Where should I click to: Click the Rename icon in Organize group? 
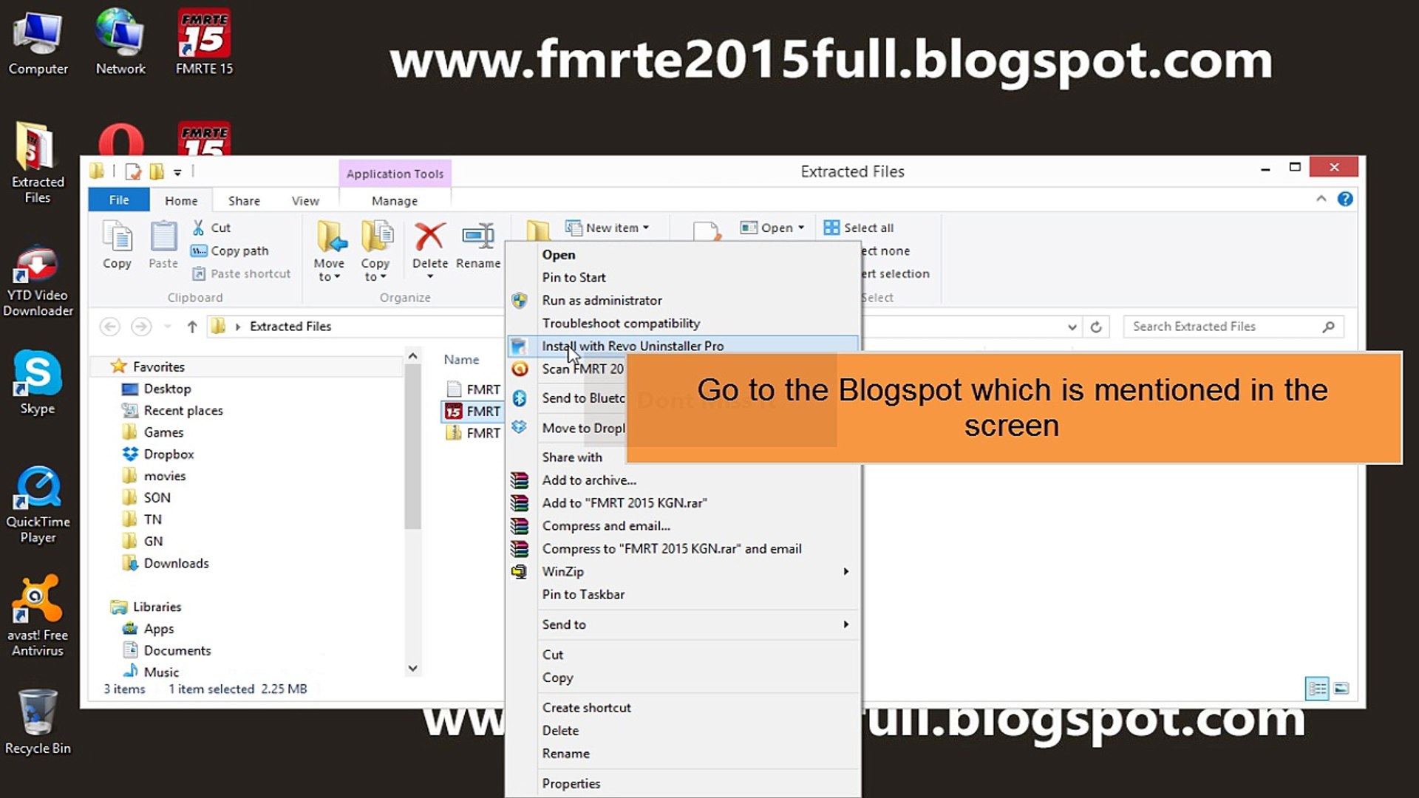(477, 238)
